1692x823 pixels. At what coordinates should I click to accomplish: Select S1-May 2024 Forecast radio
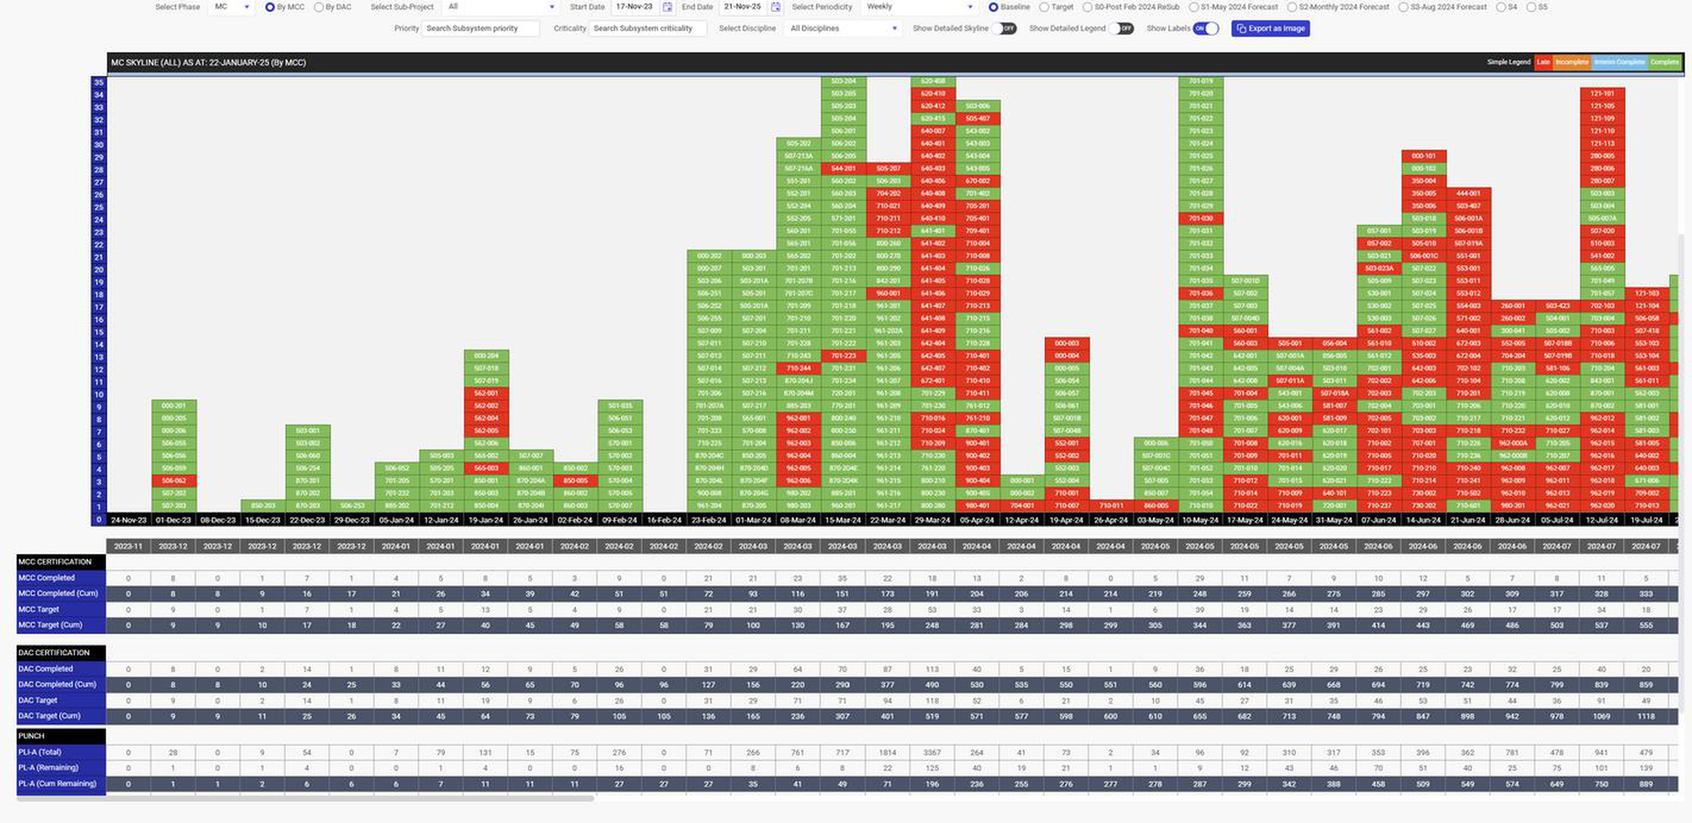[1194, 7]
